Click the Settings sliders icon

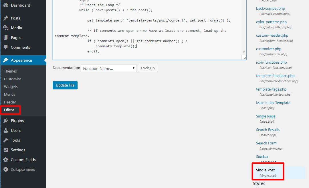pyautogui.click(x=6, y=150)
